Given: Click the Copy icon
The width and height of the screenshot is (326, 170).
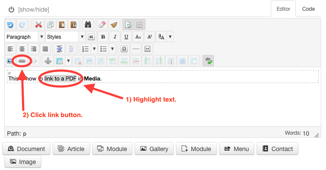Looking at the screenshot, I should pyautogui.click(x=50, y=25).
